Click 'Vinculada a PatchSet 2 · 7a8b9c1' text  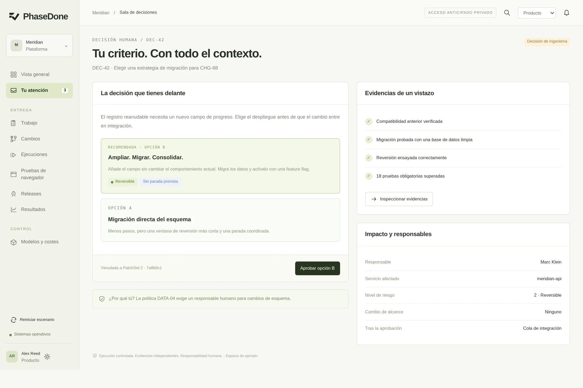(x=131, y=268)
